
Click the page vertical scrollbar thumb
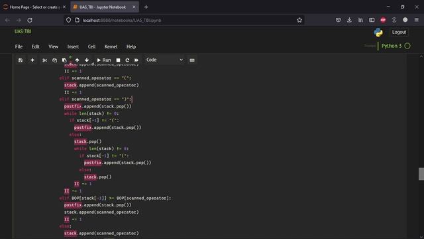point(421,174)
